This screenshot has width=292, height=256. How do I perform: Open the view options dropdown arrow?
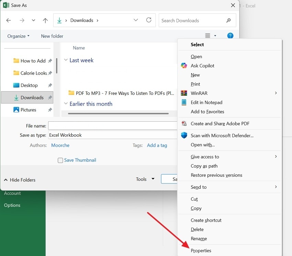(x=215, y=36)
